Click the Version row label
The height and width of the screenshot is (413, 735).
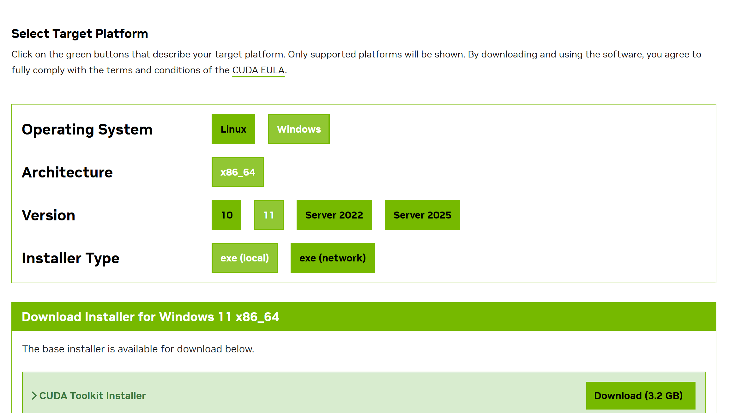click(x=49, y=215)
